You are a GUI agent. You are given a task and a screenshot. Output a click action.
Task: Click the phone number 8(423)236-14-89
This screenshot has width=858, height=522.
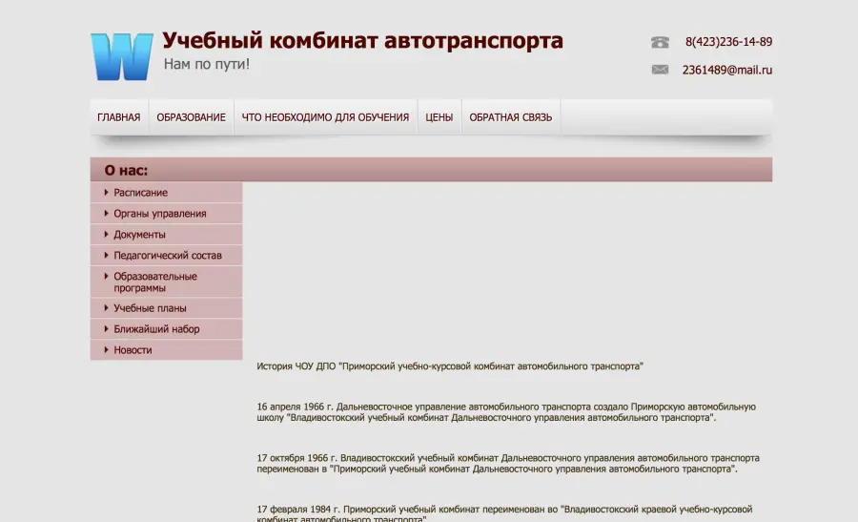point(728,42)
